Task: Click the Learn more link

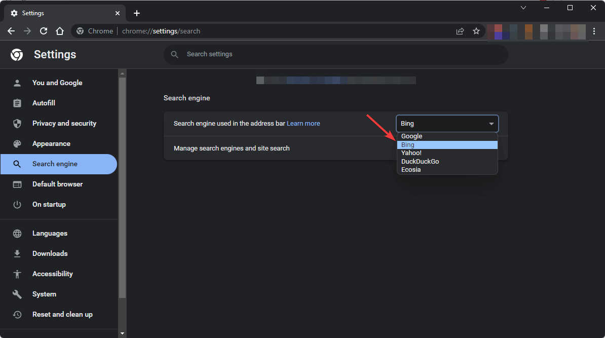Action: tap(304, 124)
